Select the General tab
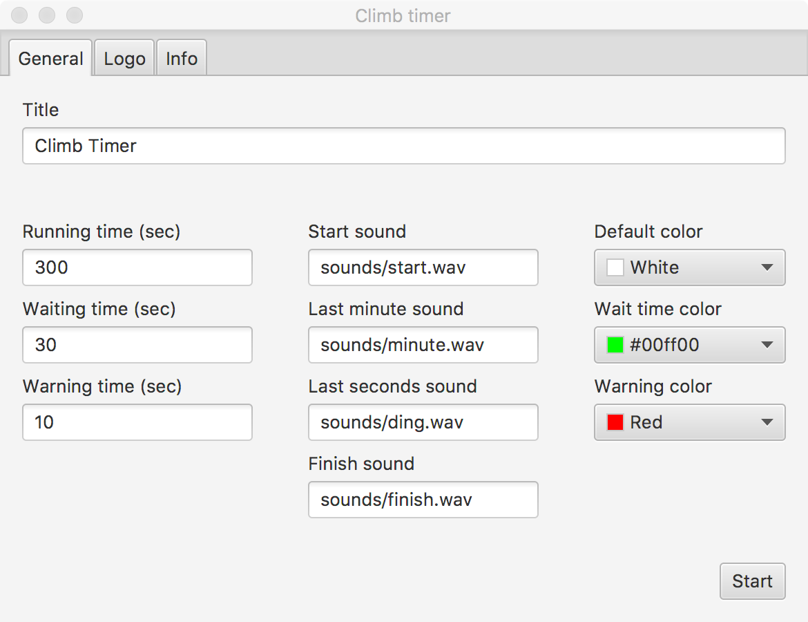Screen dimensions: 808x622 coord(50,59)
